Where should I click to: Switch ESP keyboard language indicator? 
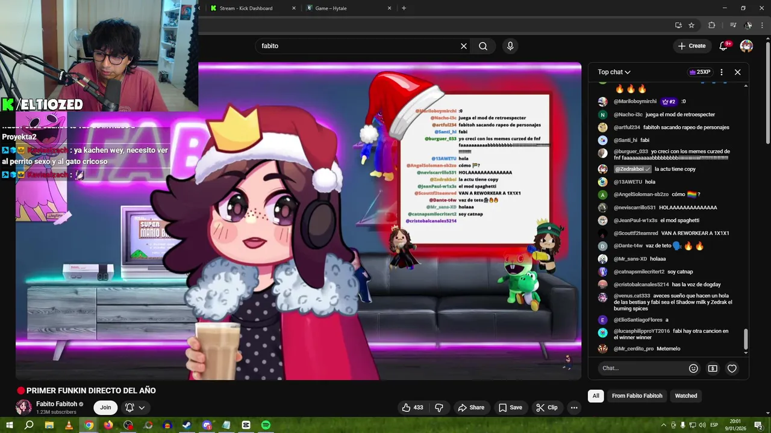(714, 425)
